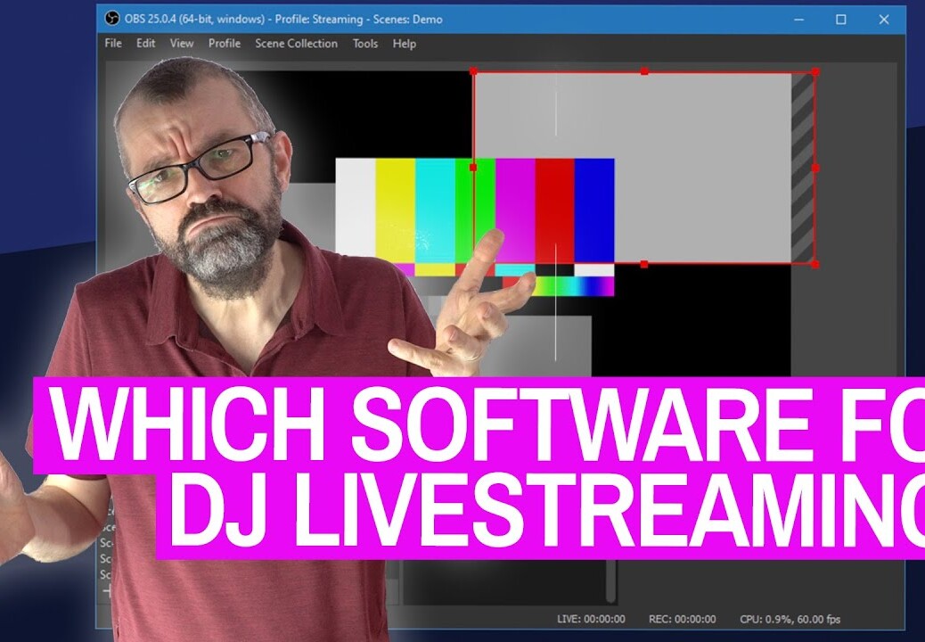The height and width of the screenshot is (642, 925).
Task: Click the LIVE: 00:00:00 status timer
Action: [591, 619]
